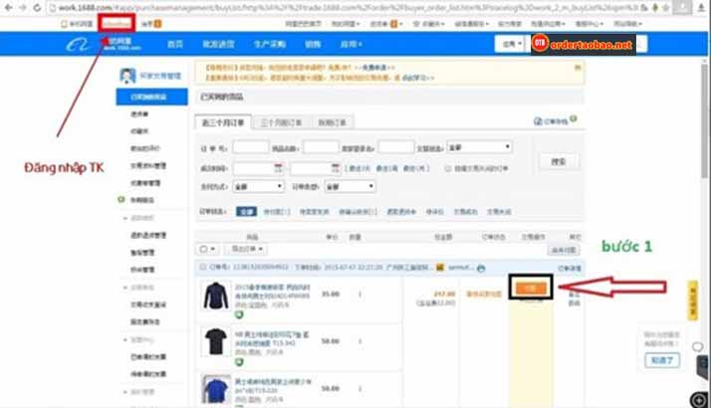Viewport: 711px width, 408px height.
Task: Open the black T-shirt product thumbnail
Action: click(216, 341)
